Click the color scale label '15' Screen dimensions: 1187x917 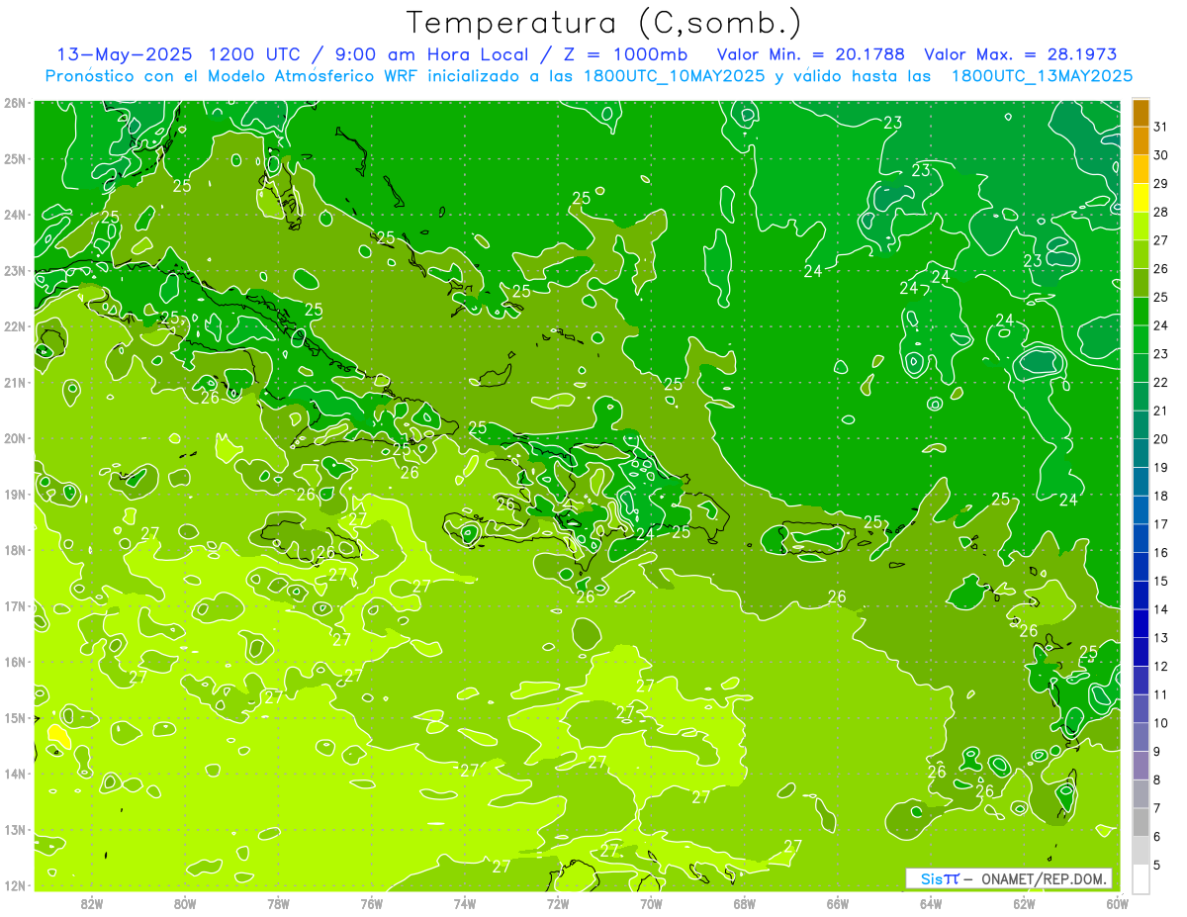[1160, 581]
